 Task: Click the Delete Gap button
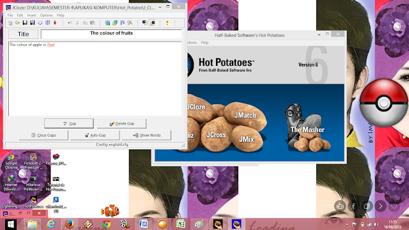121,123
